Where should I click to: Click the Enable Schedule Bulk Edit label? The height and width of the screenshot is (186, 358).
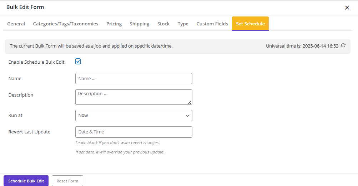[36, 62]
